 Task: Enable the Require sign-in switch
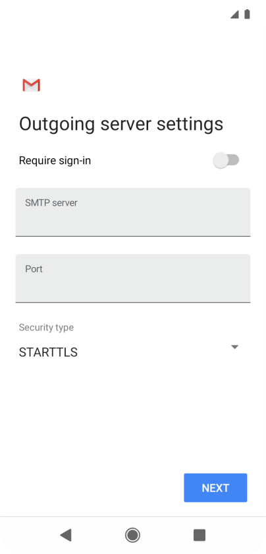click(x=226, y=160)
